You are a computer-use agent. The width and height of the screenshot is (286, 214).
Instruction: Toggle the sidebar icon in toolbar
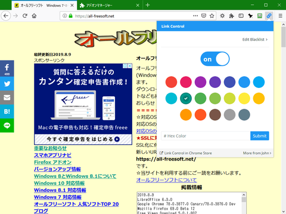(241, 16)
